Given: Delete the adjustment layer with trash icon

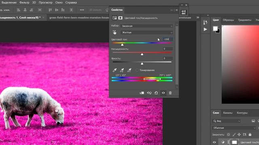Looking at the screenshot, I should click(x=170, y=93).
